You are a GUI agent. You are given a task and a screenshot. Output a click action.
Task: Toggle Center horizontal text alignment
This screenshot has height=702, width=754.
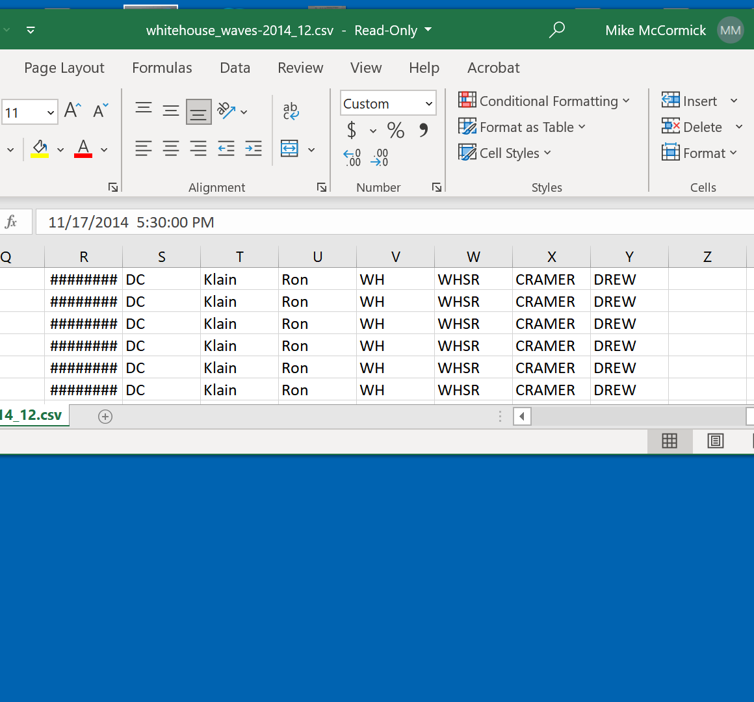171,149
